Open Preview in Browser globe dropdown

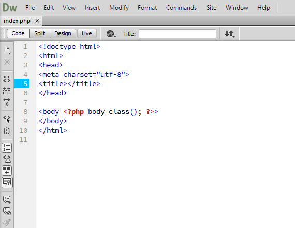(x=111, y=34)
